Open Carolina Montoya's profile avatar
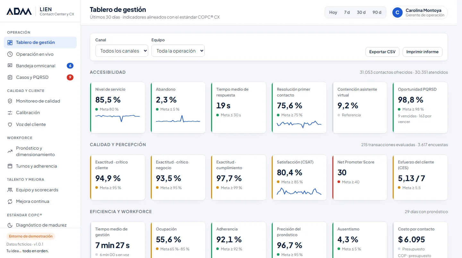The height and width of the screenshot is (258, 462). pyautogui.click(x=398, y=12)
